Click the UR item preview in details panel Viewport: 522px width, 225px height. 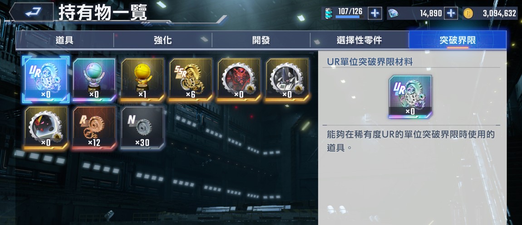410,97
